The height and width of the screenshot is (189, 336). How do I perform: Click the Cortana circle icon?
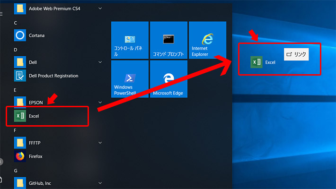click(x=20, y=35)
